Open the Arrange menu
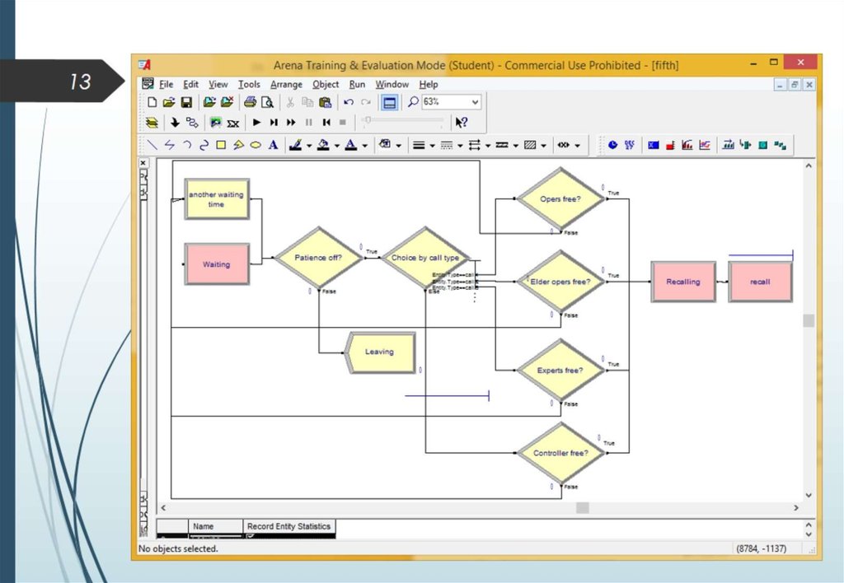This screenshot has width=844, height=583. click(286, 84)
